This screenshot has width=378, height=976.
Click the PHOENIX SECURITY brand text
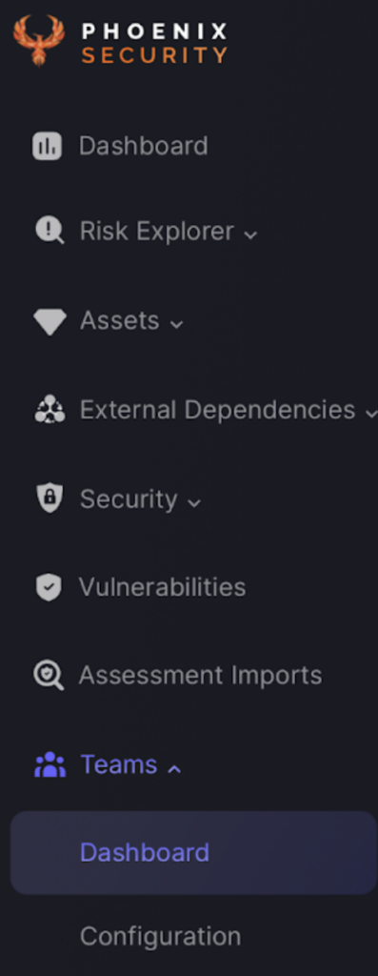point(154,43)
